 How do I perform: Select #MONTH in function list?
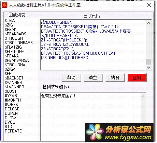tap(13, 100)
